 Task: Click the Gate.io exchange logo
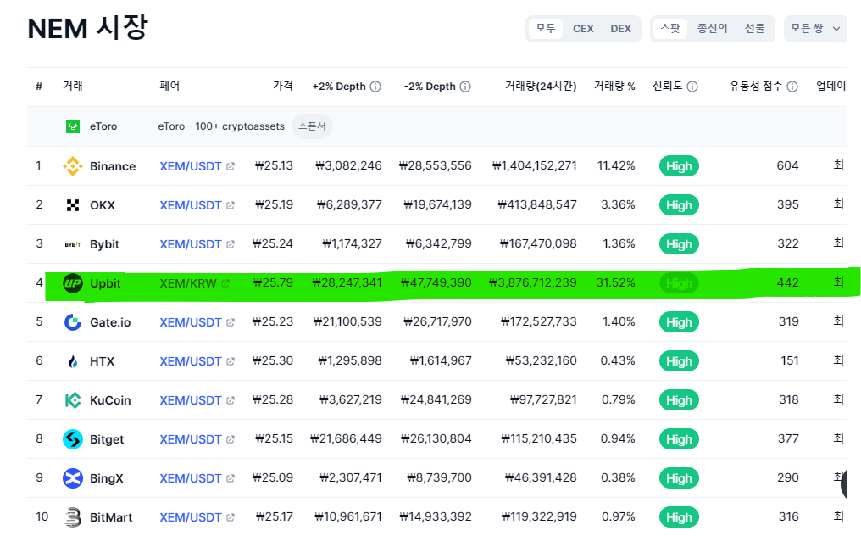73,322
